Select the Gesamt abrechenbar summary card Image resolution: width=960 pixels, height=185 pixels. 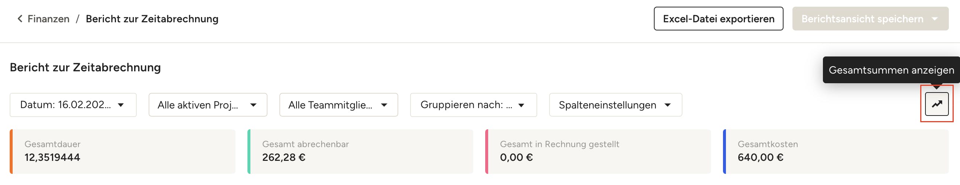point(360,152)
